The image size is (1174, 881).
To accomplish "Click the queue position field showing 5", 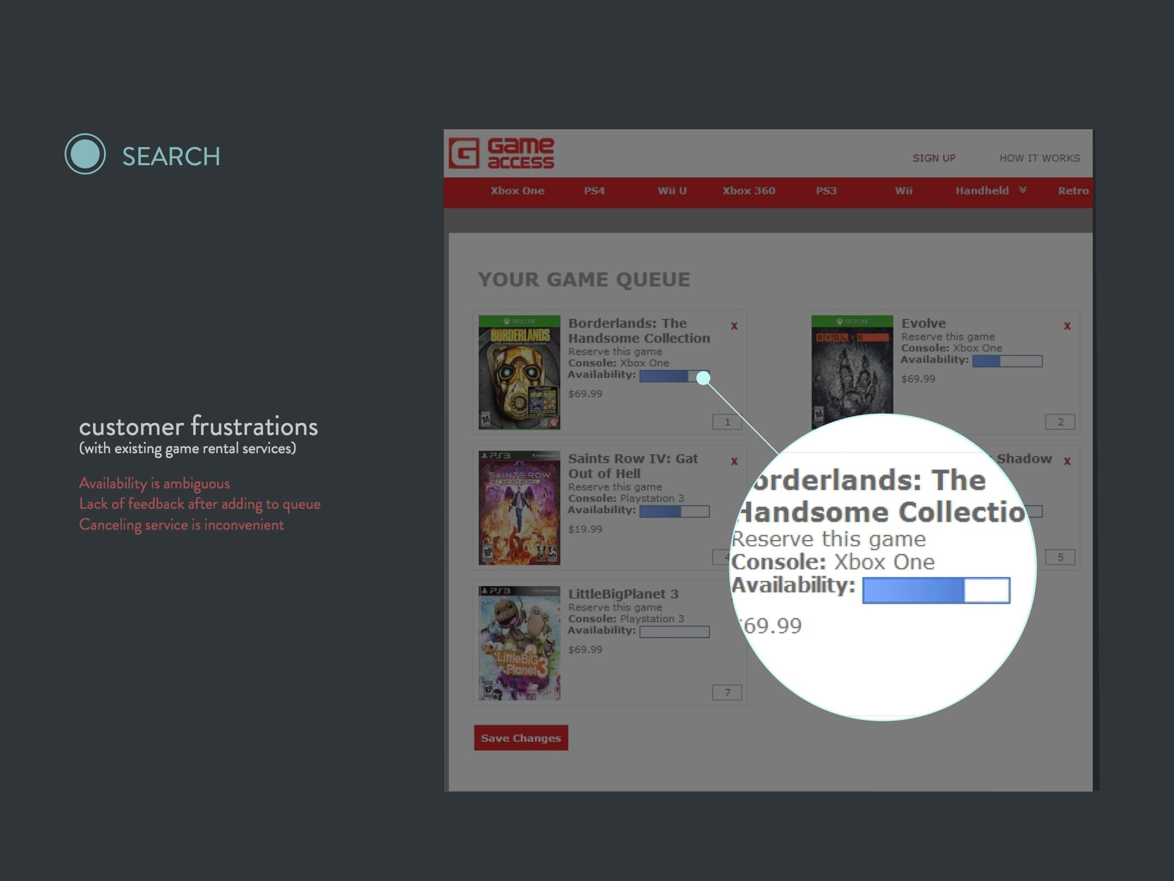I will pos(1060,557).
